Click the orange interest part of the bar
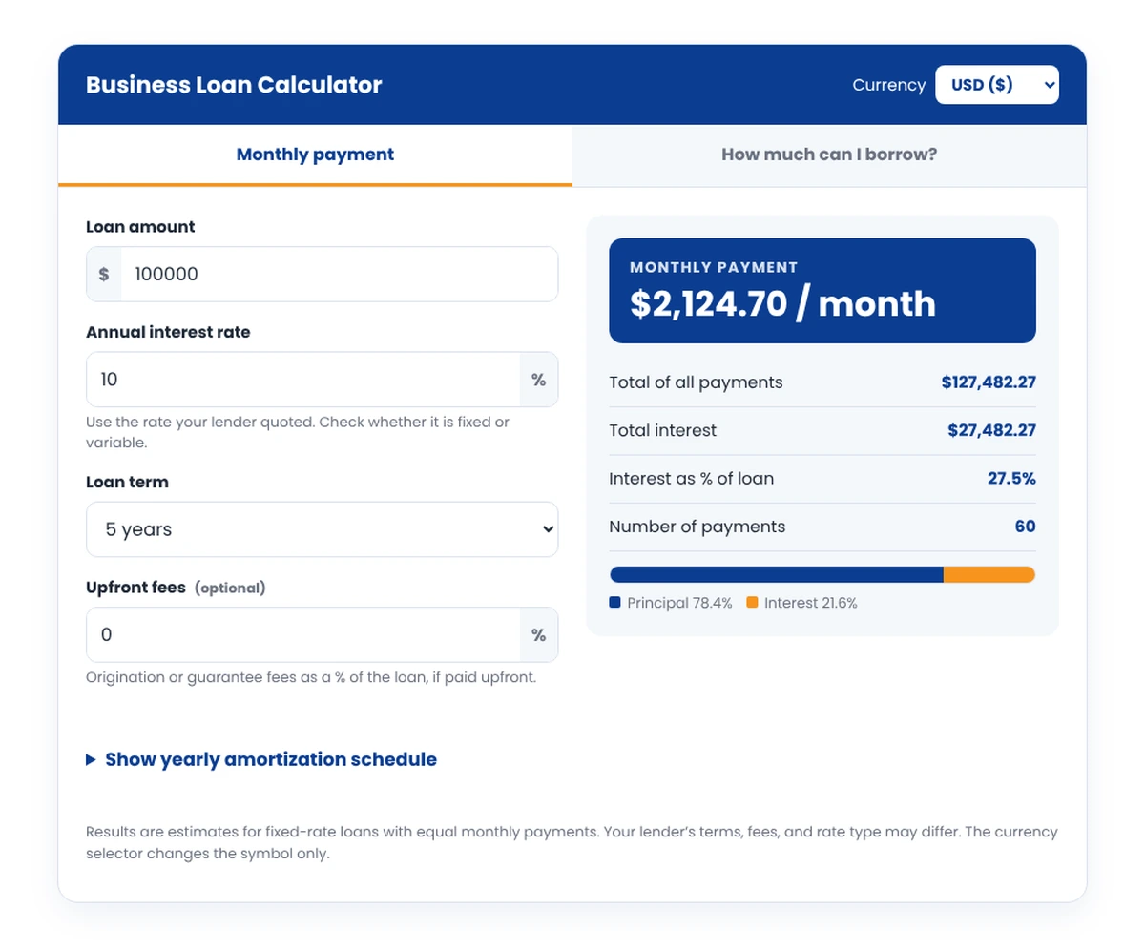1145x950 pixels. coord(989,574)
